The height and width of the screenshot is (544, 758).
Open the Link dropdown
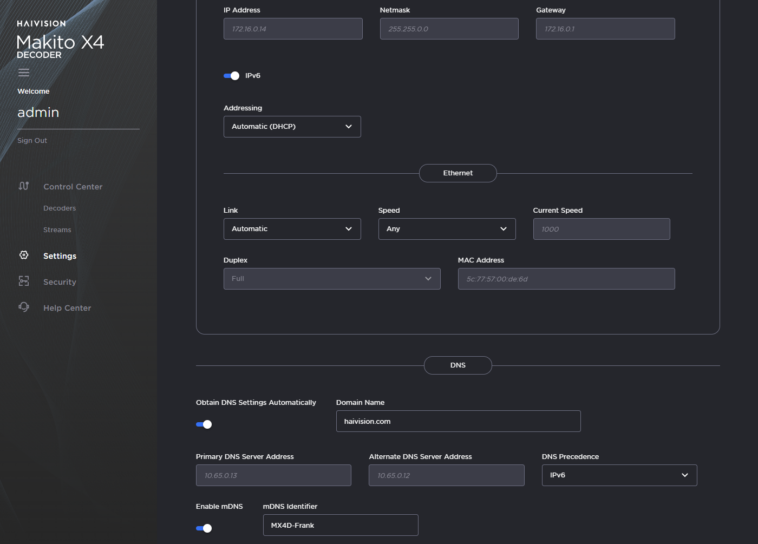coord(292,228)
